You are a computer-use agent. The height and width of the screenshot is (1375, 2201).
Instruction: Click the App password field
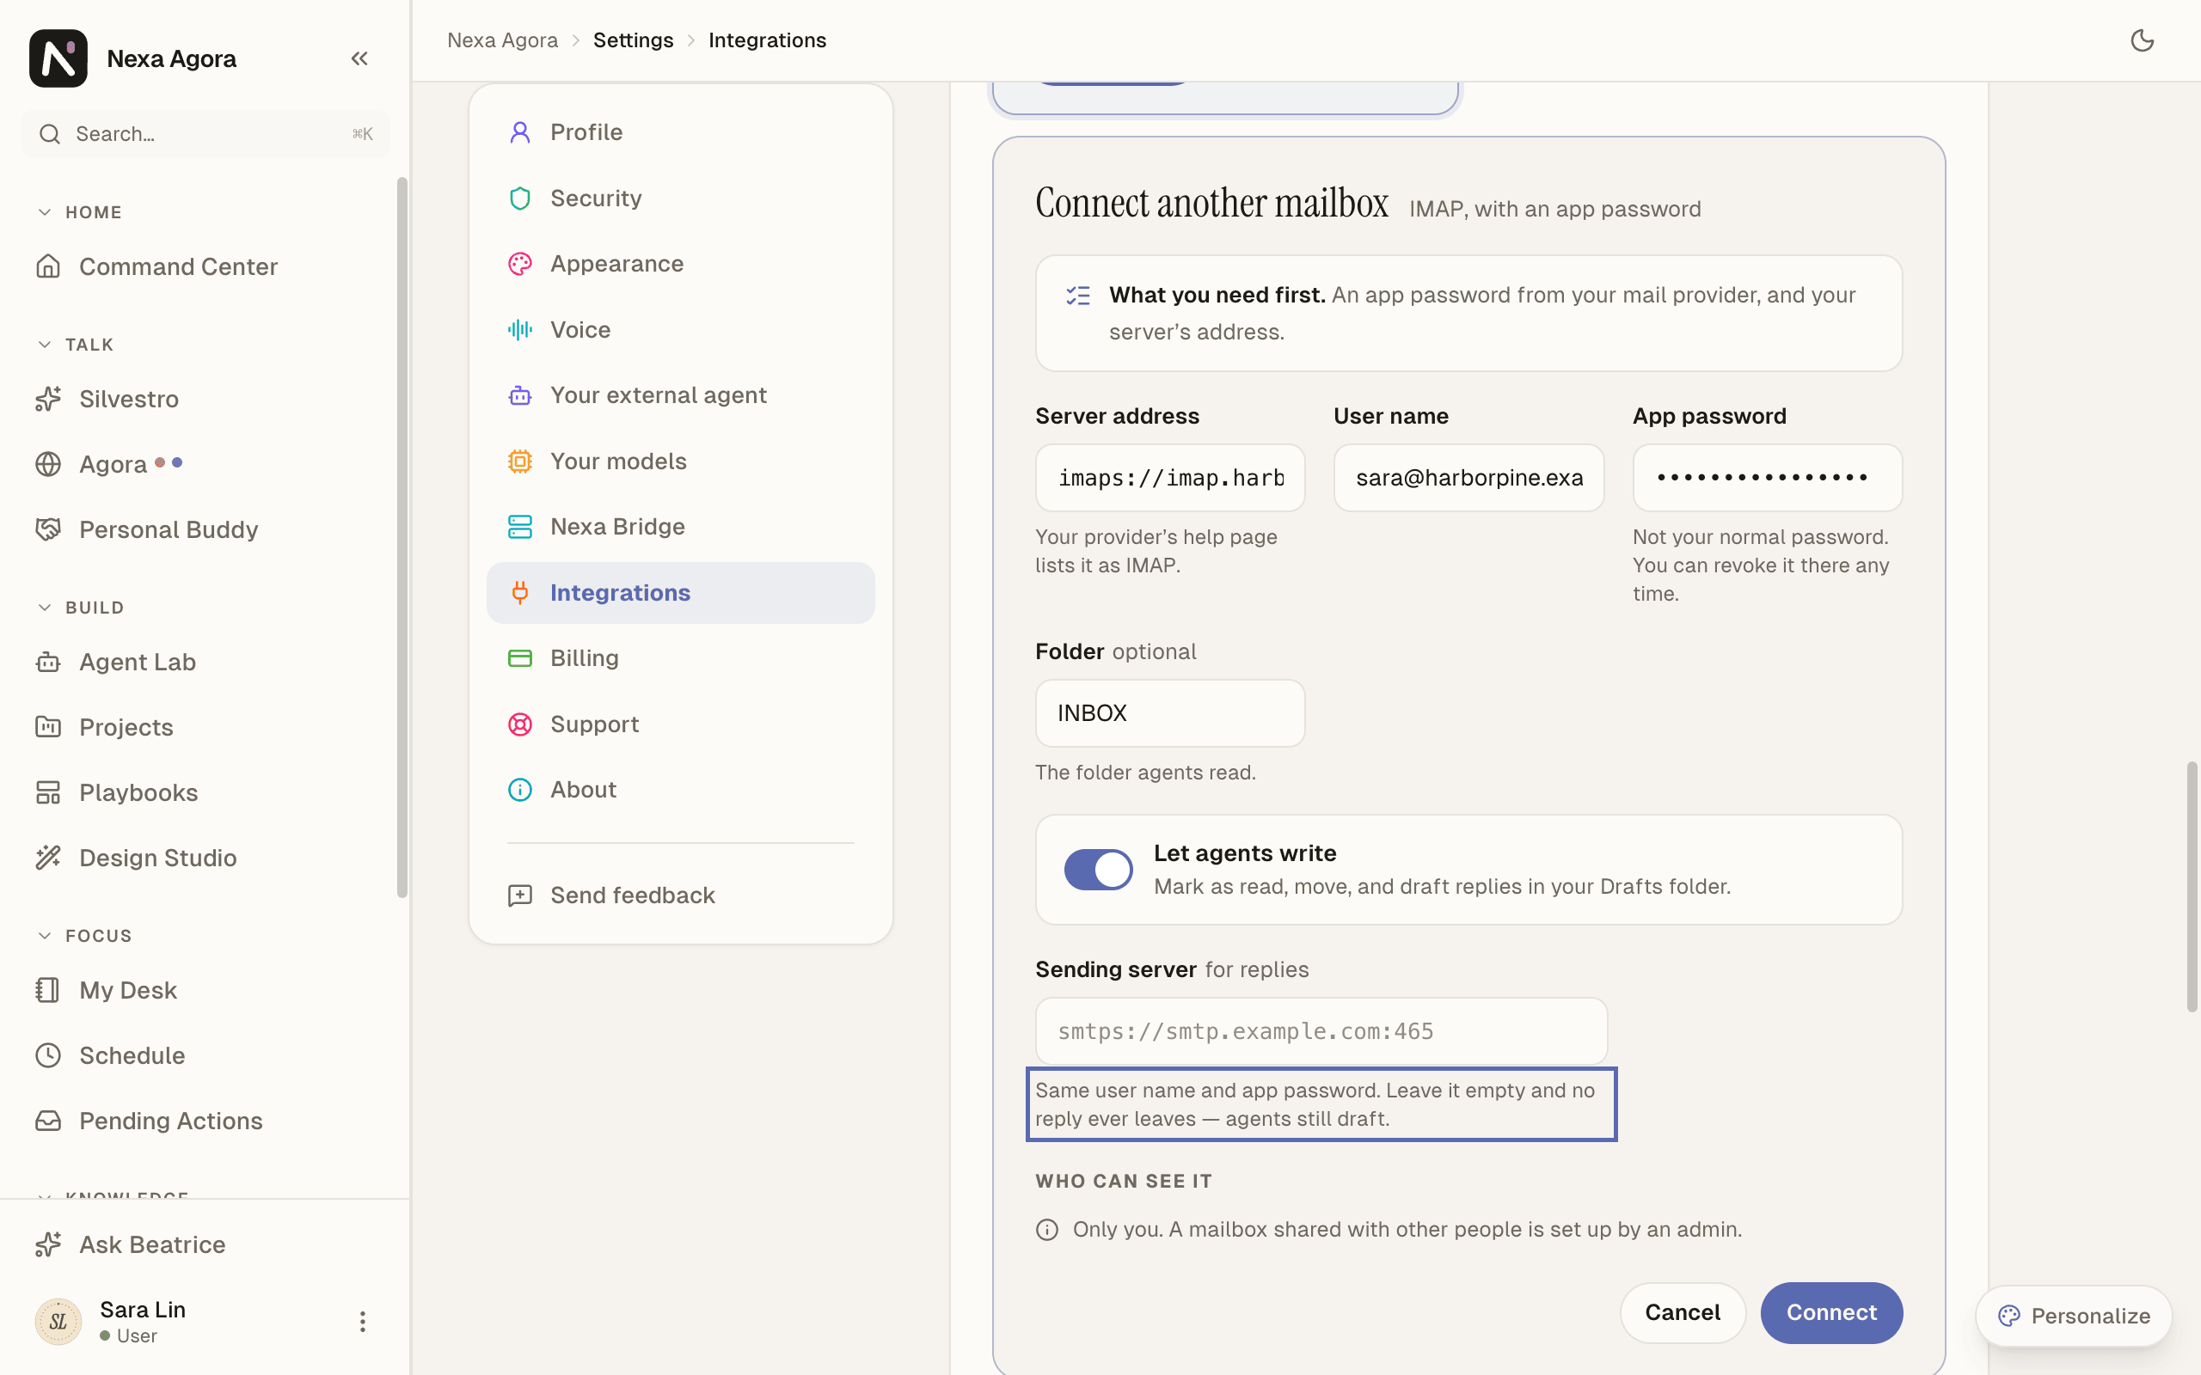[1767, 478]
